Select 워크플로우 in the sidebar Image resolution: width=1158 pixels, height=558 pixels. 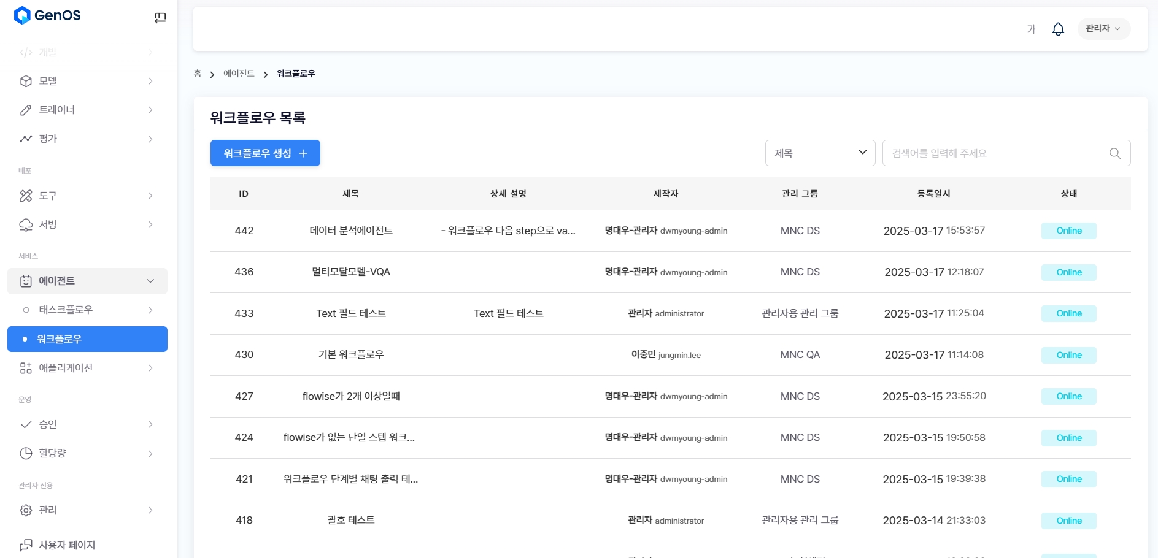pos(87,339)
